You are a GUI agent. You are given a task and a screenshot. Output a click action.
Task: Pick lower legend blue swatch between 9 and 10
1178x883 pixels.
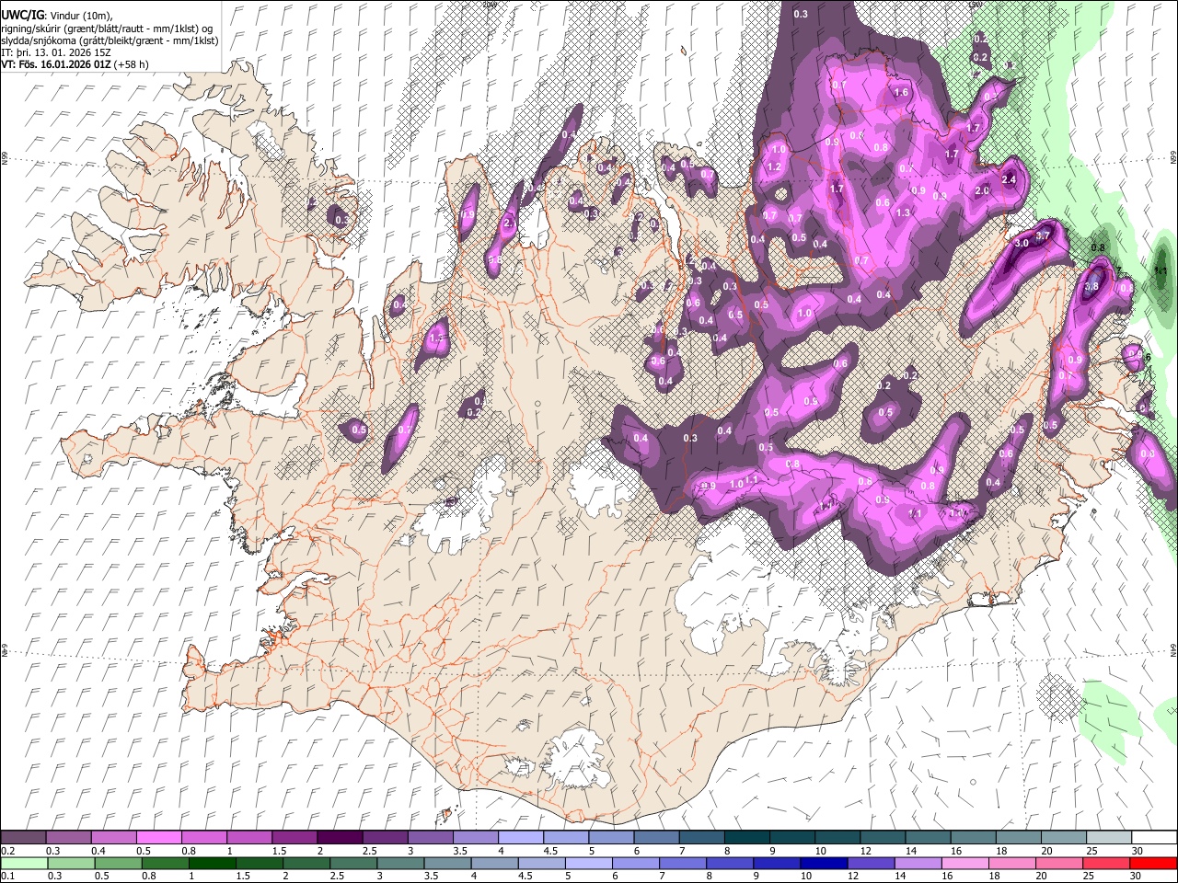777,864
